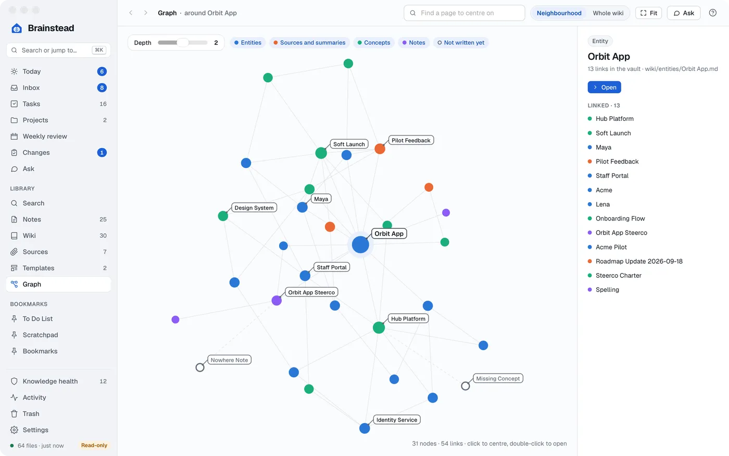This screenshot has width=729, height=456.
Task: Open the Inbox in the sidebar
Action: click(x=58, y=88)
